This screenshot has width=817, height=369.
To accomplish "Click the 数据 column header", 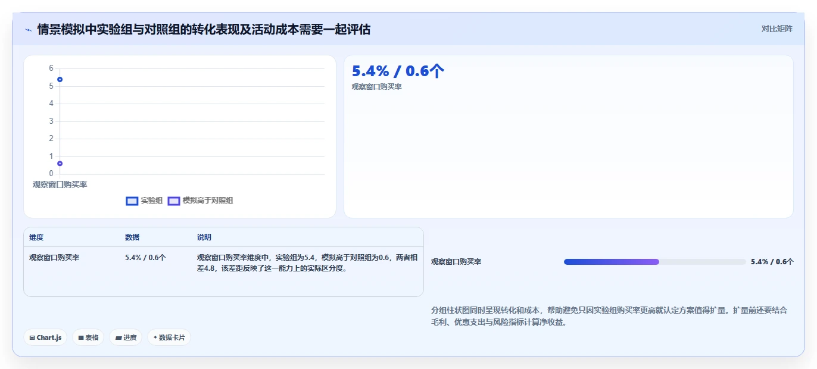I will click(x=132, y=237).
